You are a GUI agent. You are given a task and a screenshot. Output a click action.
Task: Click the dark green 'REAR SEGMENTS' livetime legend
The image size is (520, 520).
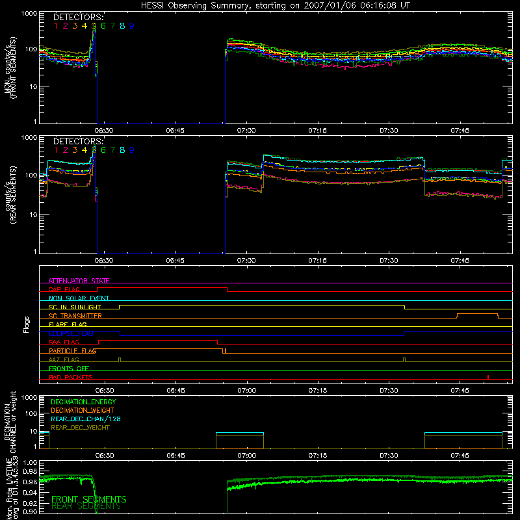(86, 506)
